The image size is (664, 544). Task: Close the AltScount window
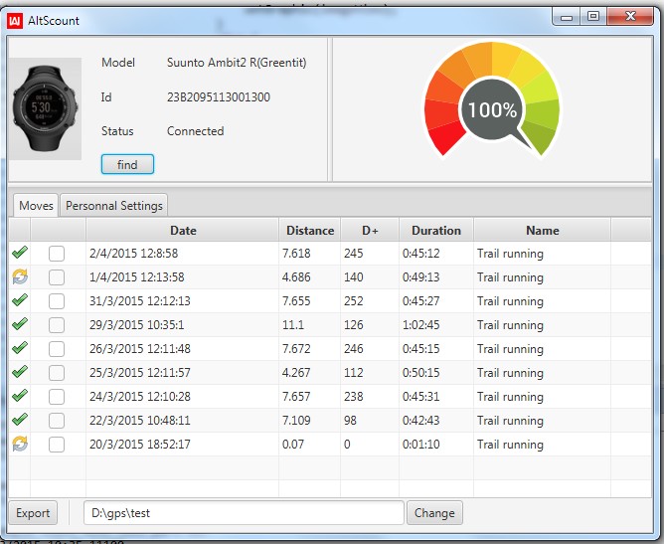[x=630, y=17]
